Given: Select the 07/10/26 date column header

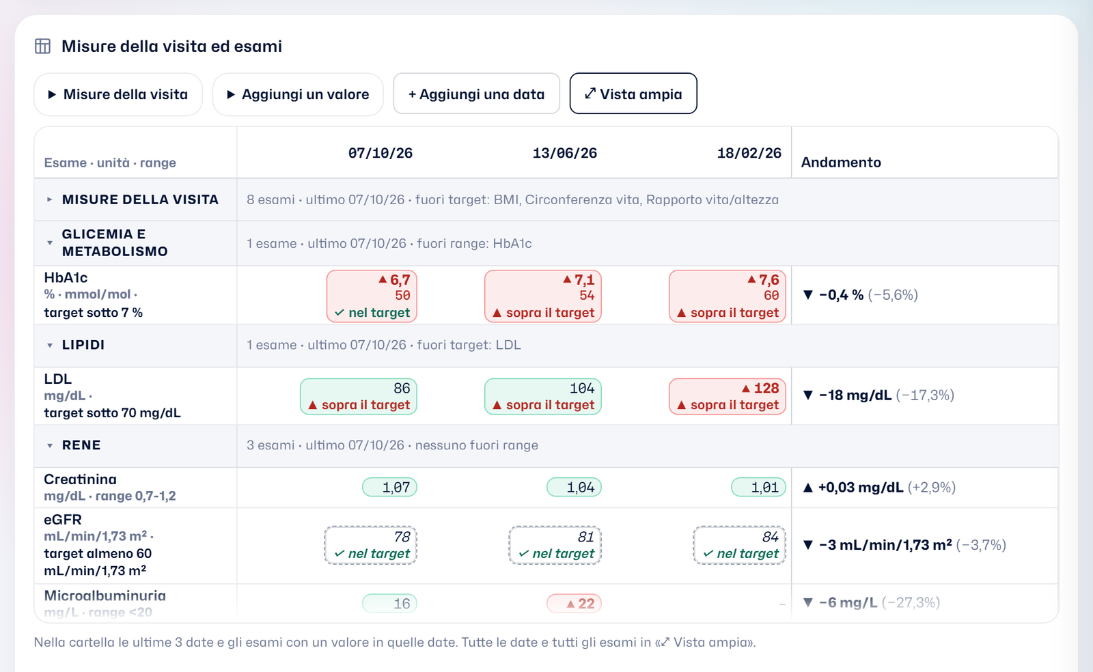Looking at the screenshot, I should [x=381, y=153].
